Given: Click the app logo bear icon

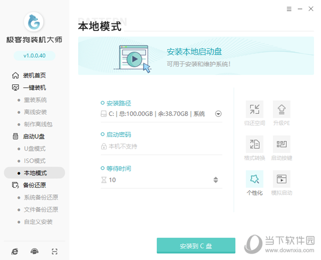Looking at the screenshot, I should tap(34, 22).
